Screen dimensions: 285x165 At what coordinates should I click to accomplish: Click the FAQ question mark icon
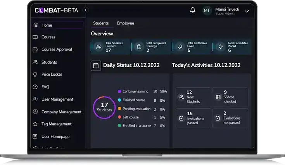pyautogui.click(x=35, y=87)
